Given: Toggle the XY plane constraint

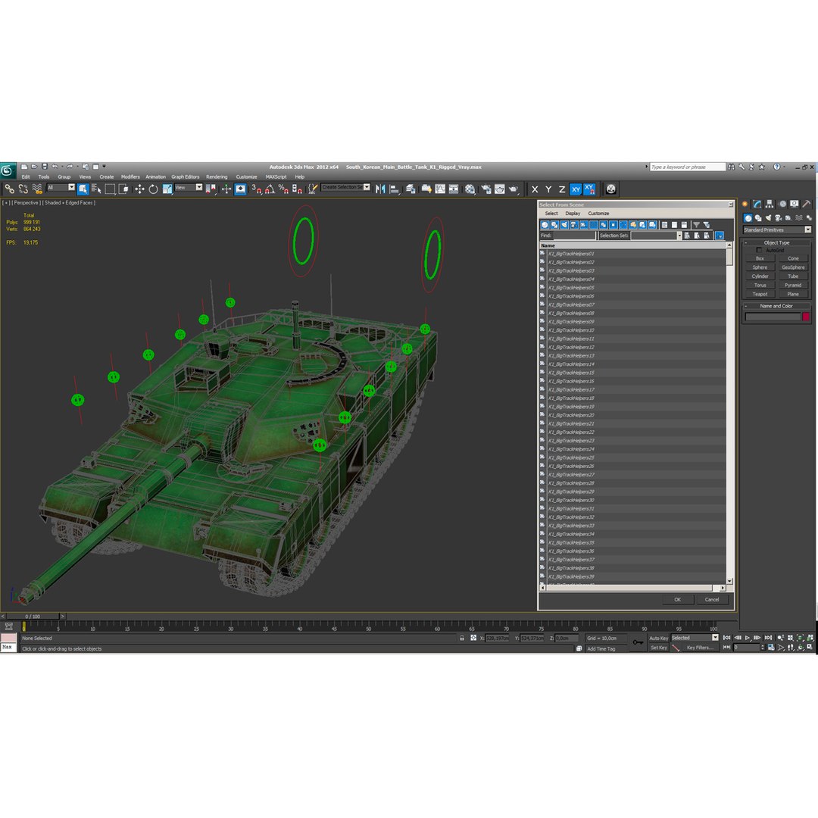Looking at the screenshot, I should (x=576, y=189).
